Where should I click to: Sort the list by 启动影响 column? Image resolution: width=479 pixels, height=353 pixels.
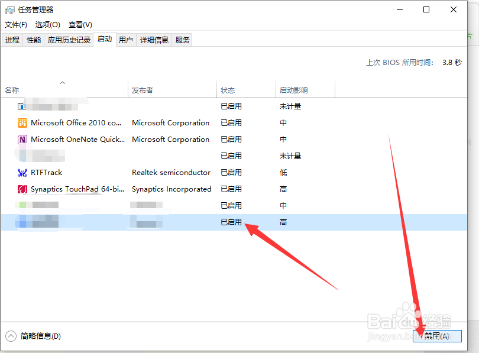294,89
